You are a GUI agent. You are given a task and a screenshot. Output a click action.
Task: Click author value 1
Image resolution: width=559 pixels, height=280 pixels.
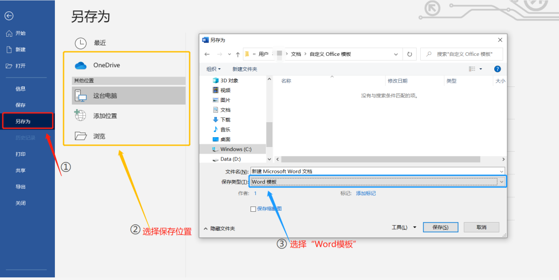(x=255, y=194)
